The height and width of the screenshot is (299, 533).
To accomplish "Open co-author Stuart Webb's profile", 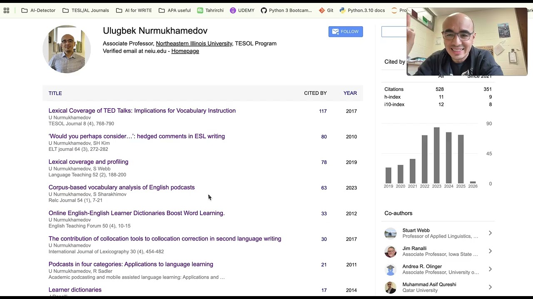I will pyautogui.click(x=416, y=230).
